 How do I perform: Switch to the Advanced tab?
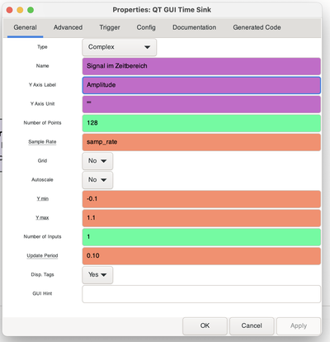pyautogui.click(x=68, y=27)
